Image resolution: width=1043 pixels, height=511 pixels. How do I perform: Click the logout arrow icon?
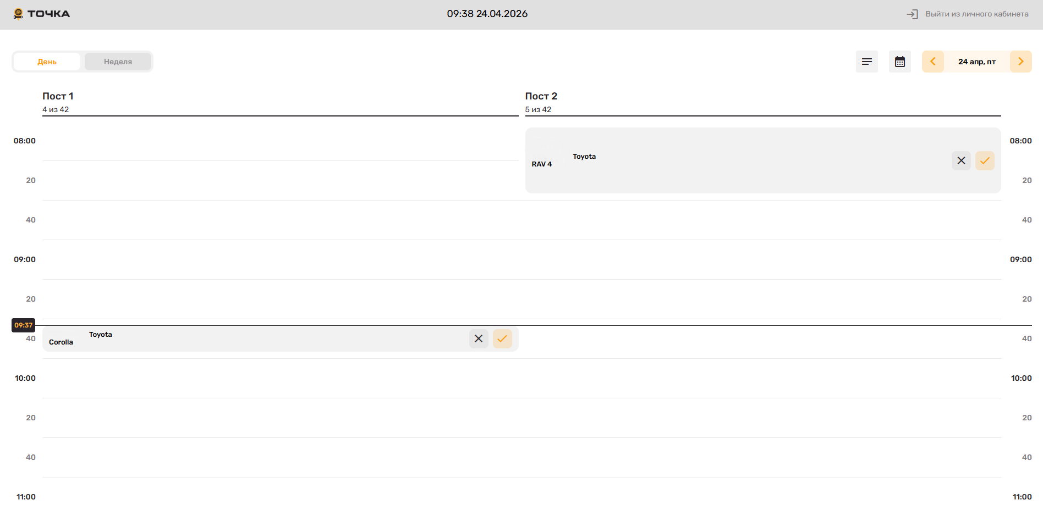coord(912,14)
